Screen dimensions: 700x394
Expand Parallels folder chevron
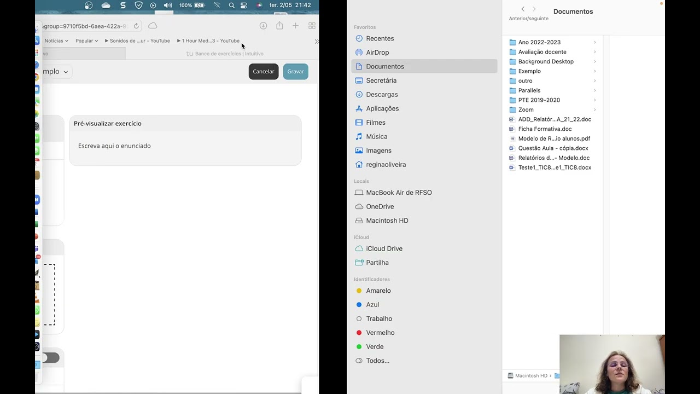point(595,90)
